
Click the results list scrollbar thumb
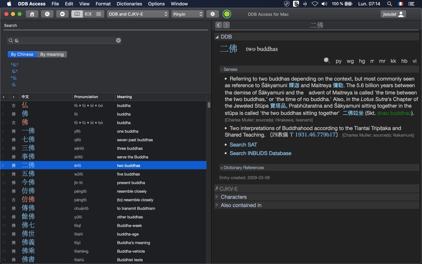[x=209, y=105]
